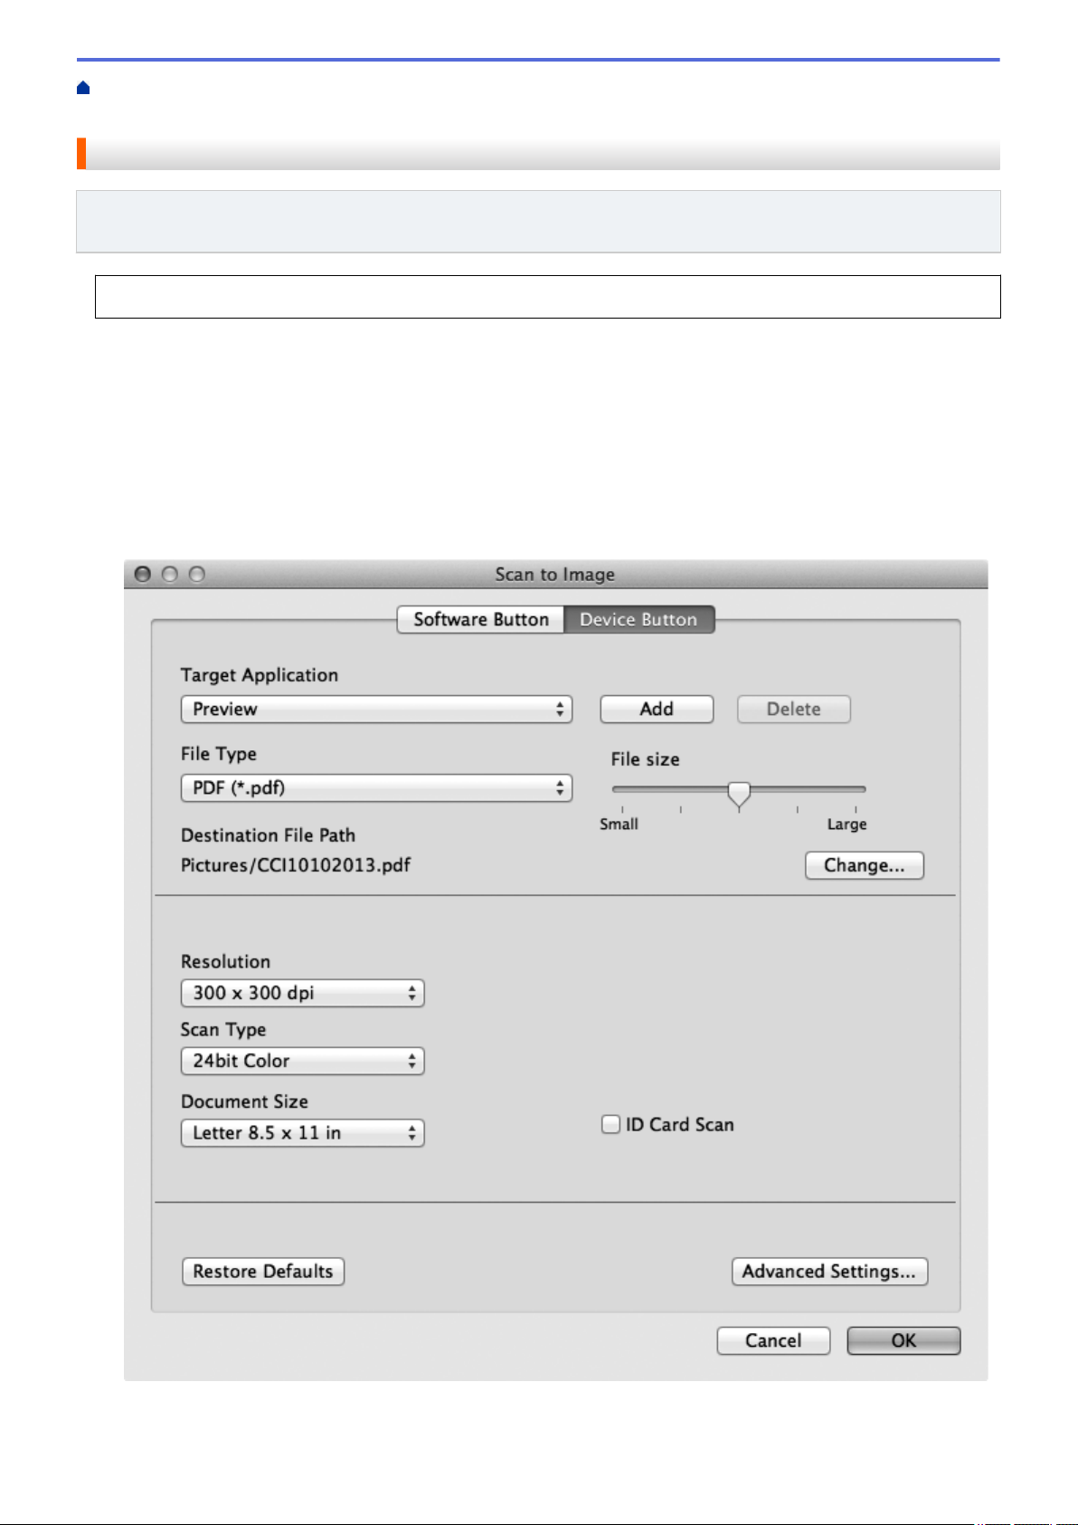Click the File size slider handle

click(x=739, y=794)
